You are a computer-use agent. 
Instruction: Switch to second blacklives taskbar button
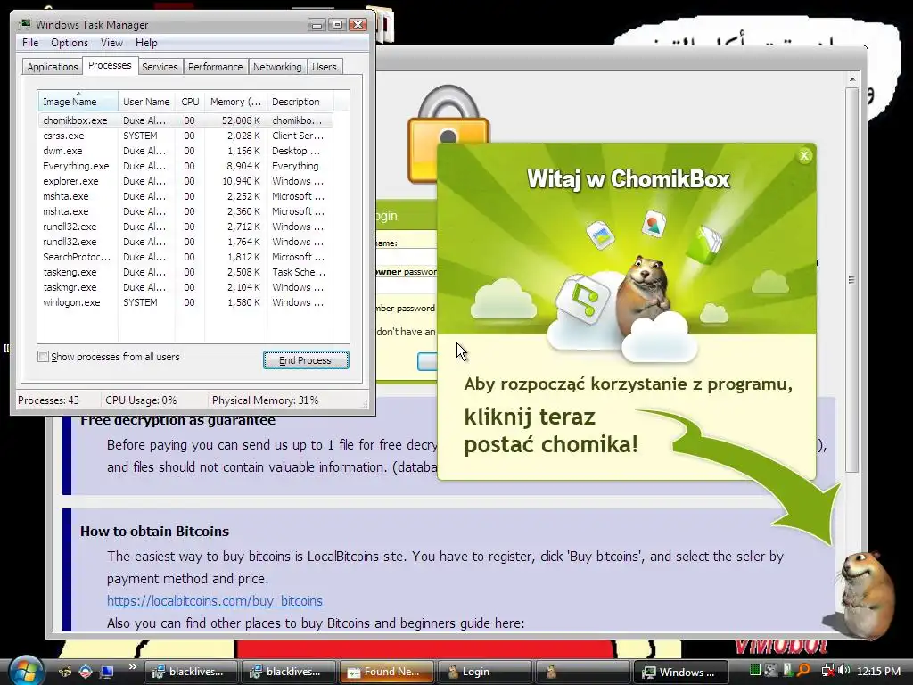[x=288, y=672]
